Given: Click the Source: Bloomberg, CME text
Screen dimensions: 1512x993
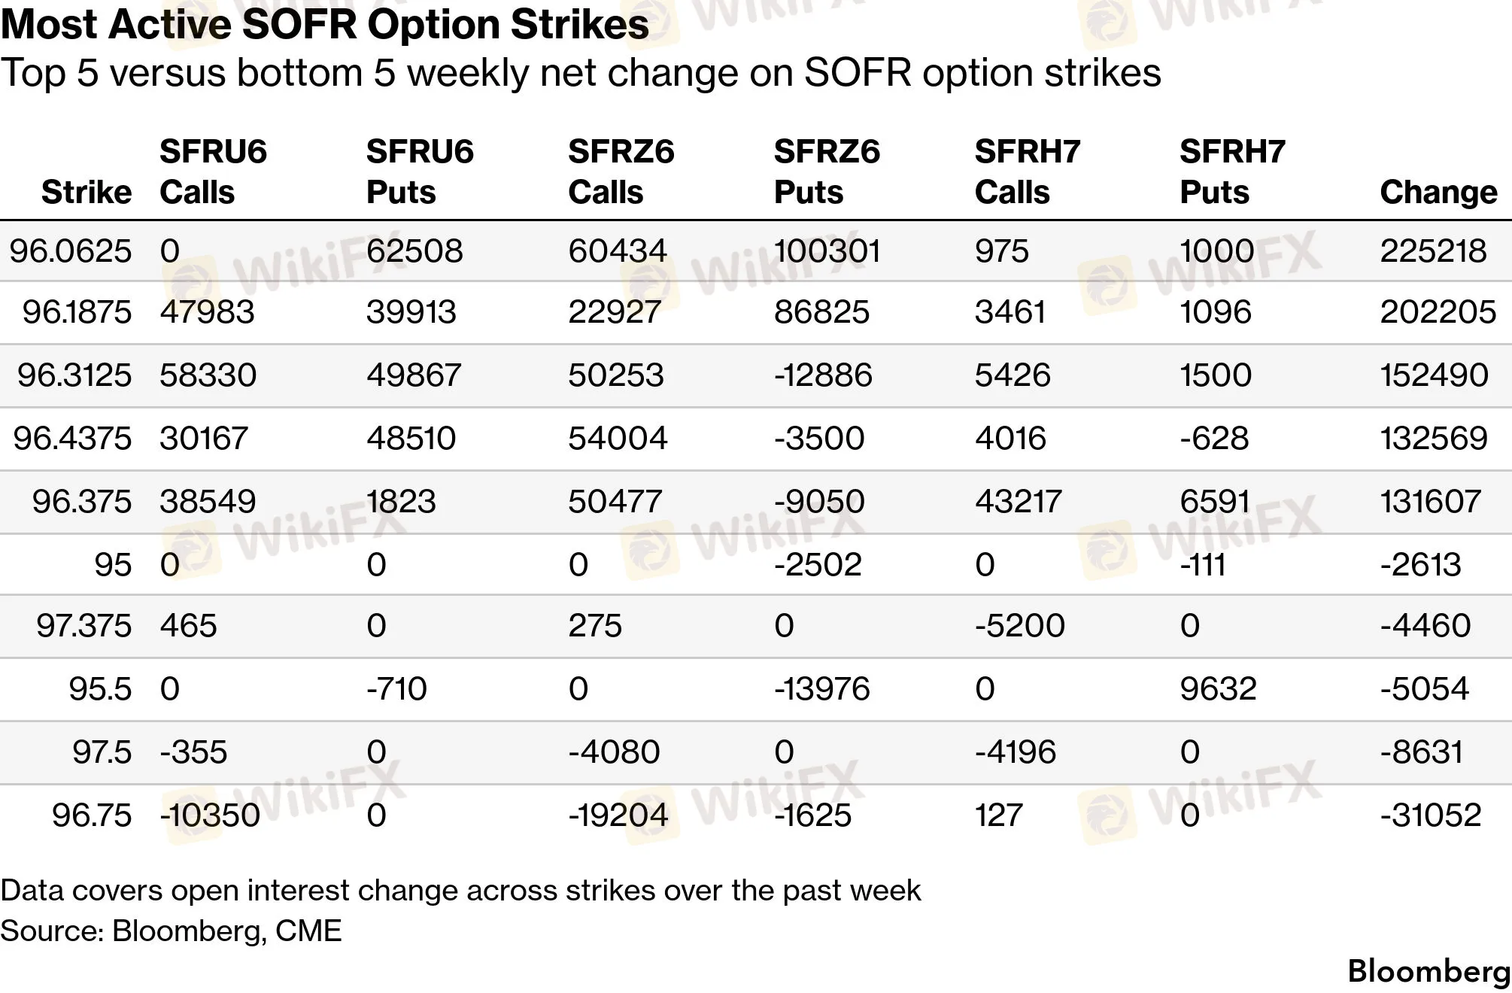Looking at the screenshot, I should pyautogui.click(x=171, y=931).
